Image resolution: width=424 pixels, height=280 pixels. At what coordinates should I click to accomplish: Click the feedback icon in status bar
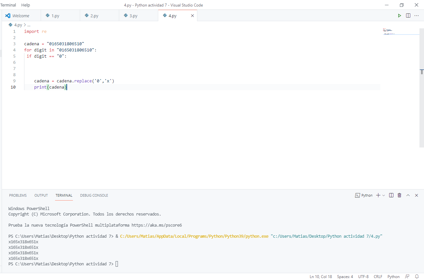[407, 277]
